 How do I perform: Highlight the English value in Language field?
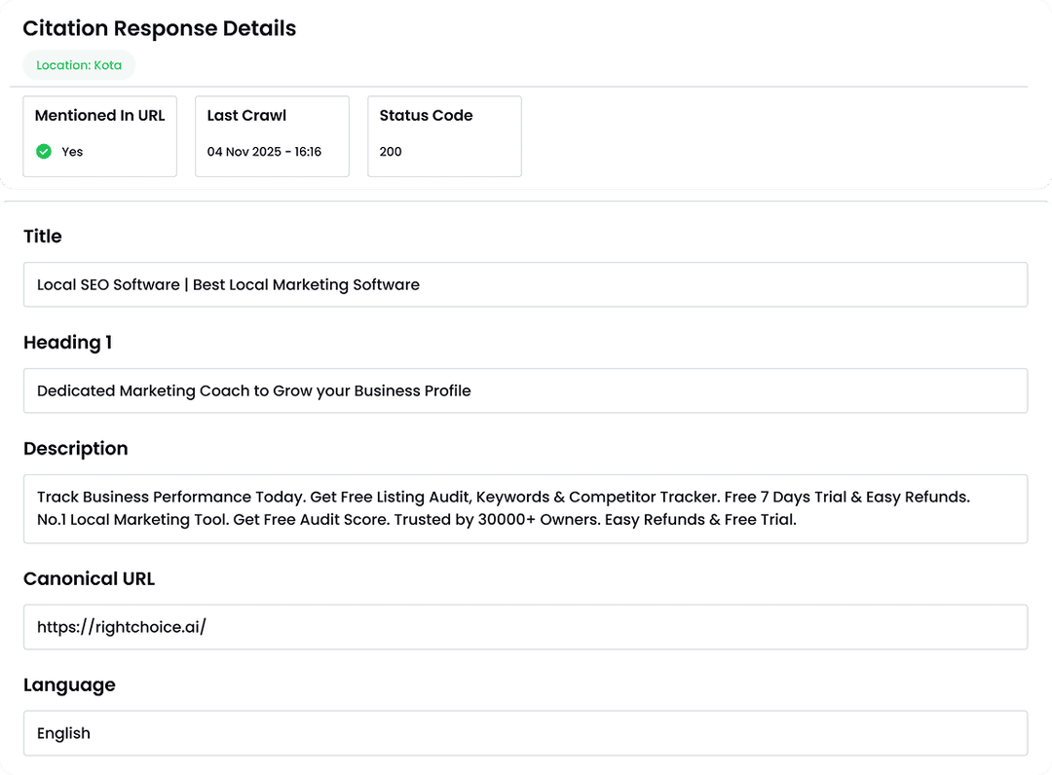63,732
